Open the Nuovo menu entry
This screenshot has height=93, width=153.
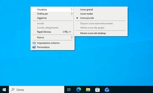[52, 37]
